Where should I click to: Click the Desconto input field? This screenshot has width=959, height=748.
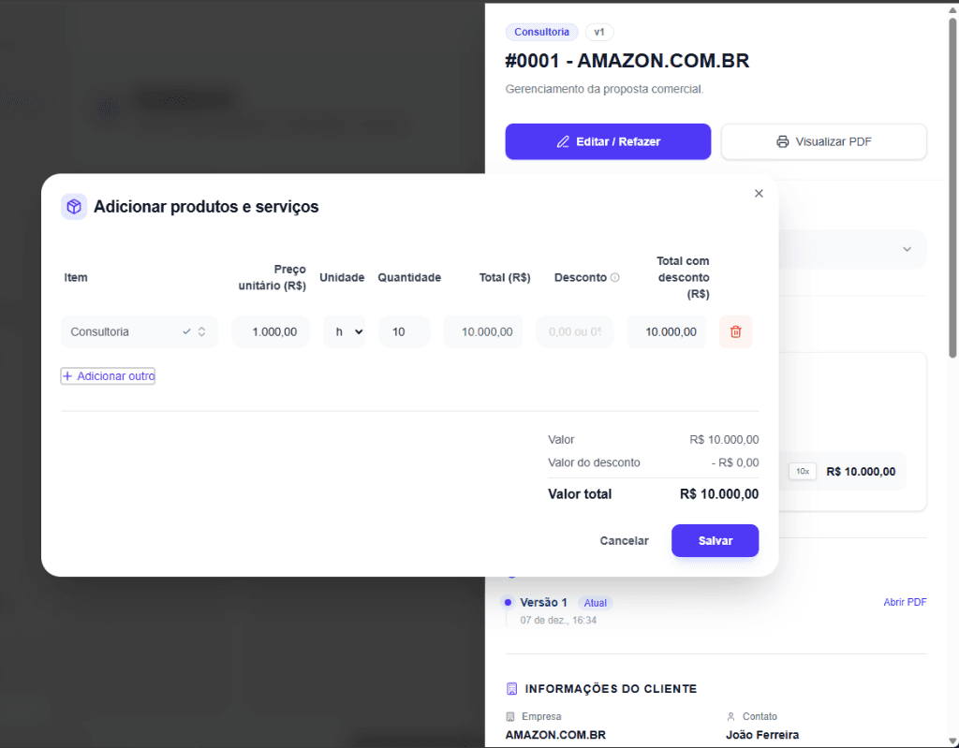[574, 331]
